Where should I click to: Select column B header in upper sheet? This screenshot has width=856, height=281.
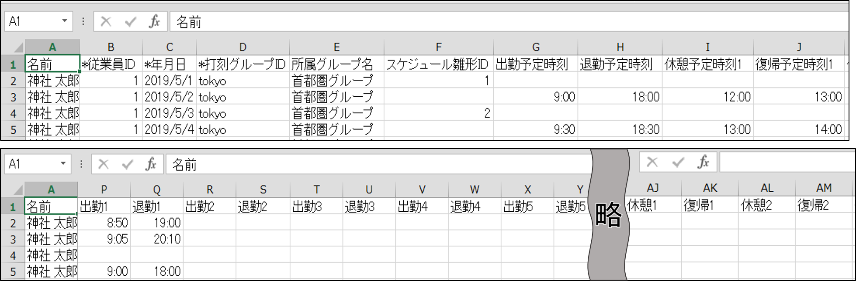[x=111, y=47]
